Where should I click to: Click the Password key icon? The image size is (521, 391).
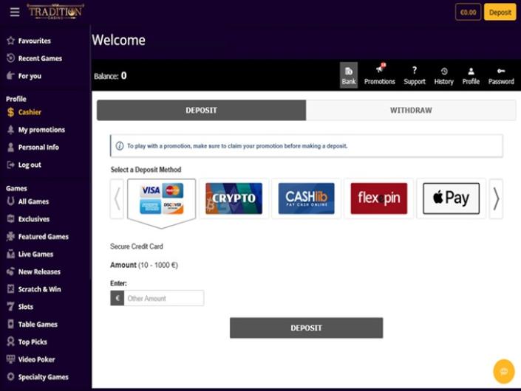(x=501, y=72)
